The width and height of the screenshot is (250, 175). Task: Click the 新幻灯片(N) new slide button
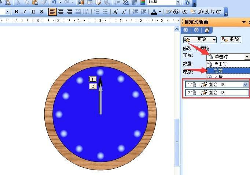click(x=206, y=12)
